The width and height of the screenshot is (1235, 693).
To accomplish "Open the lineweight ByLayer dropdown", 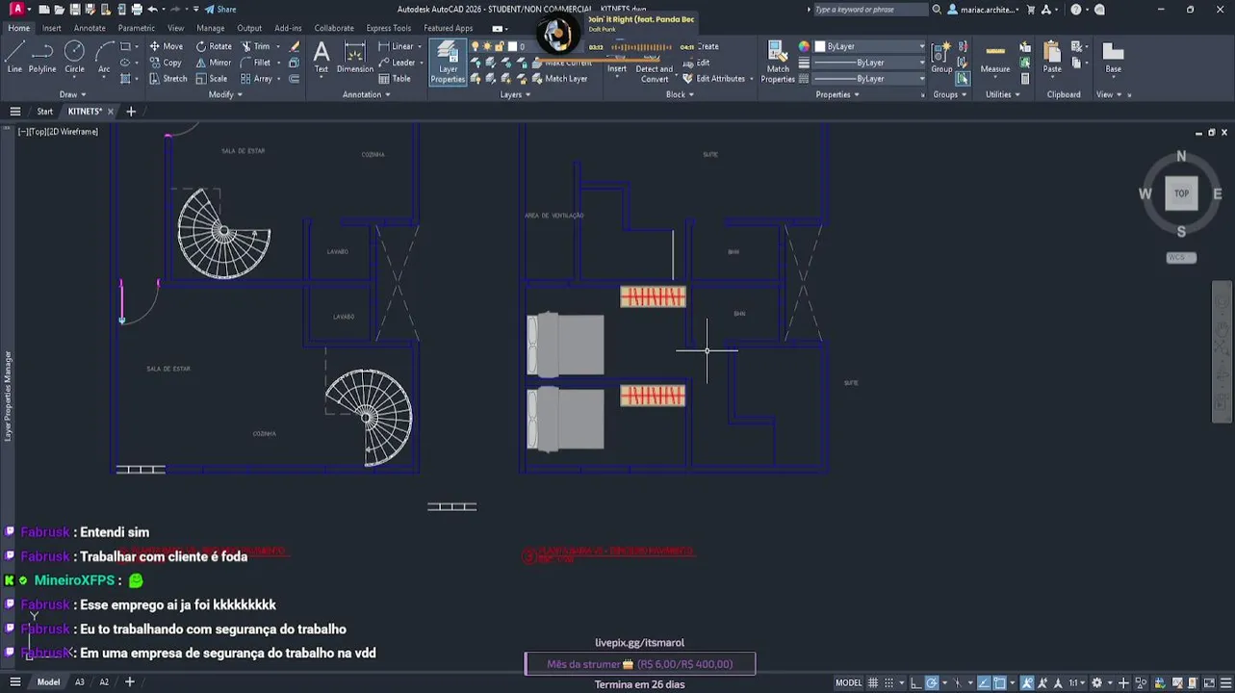I will [x=869, y=63].
